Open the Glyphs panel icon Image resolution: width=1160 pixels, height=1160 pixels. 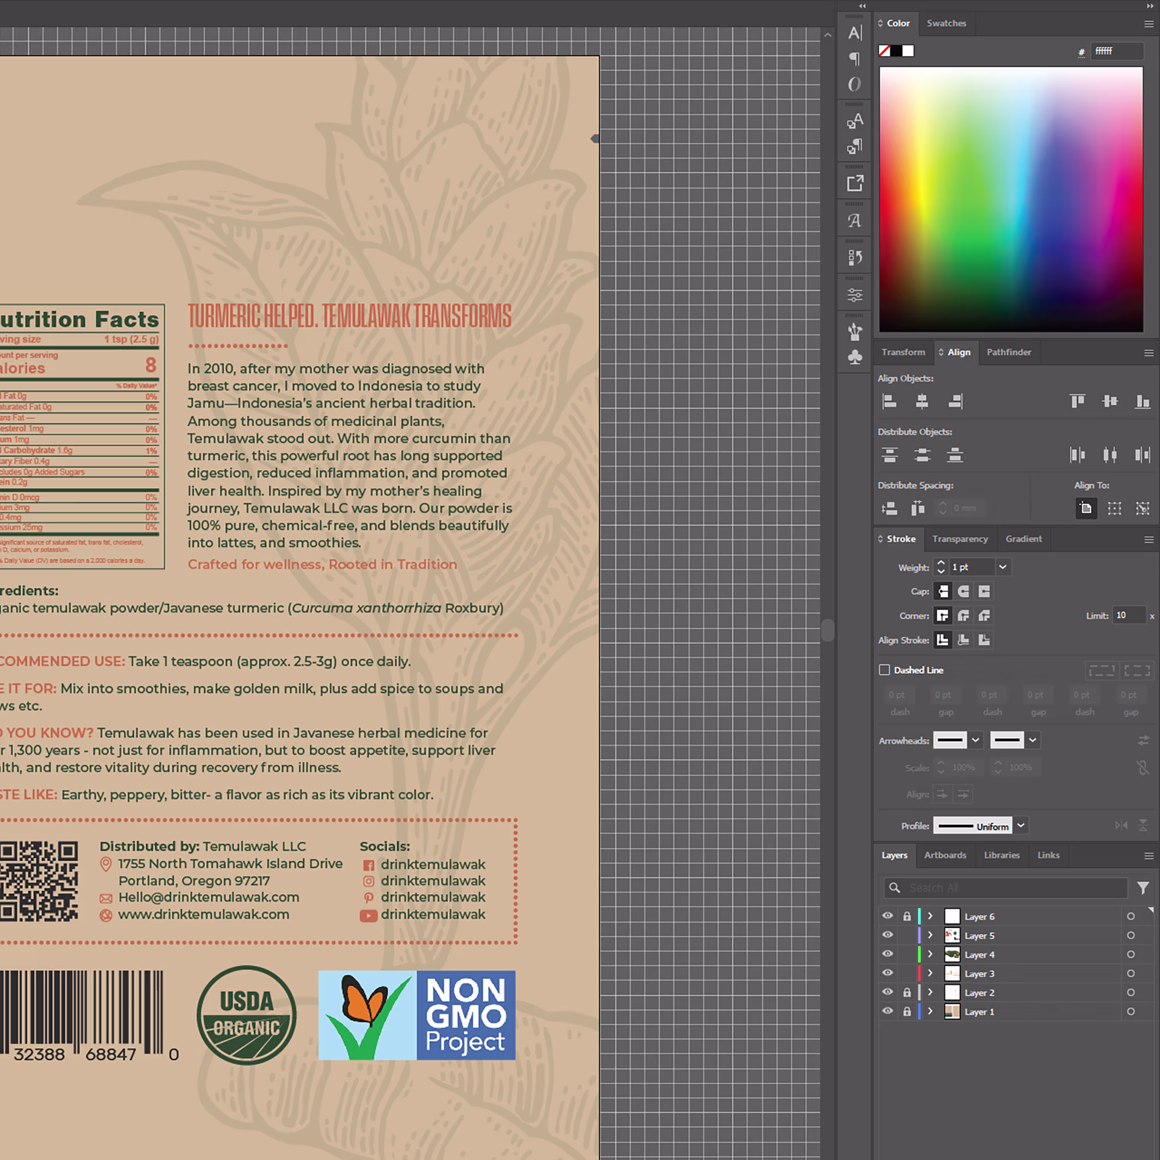[x=854, y=220]
